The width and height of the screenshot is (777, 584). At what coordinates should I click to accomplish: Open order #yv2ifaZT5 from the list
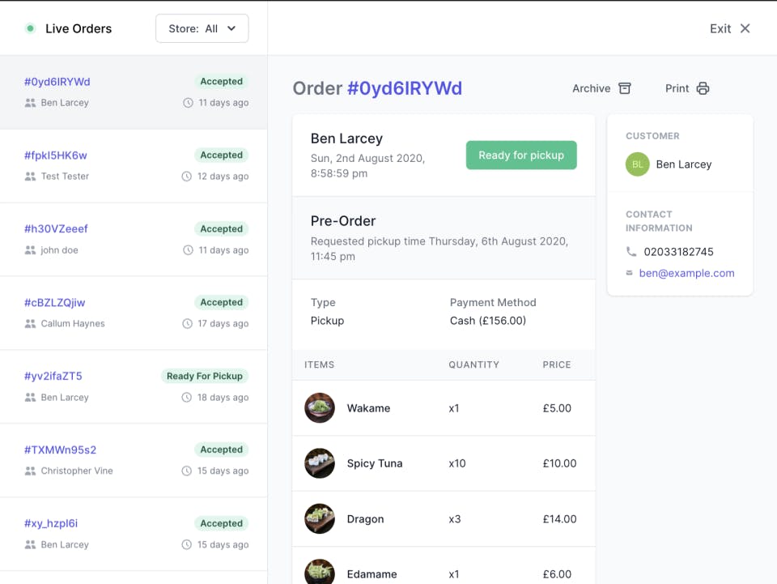[53, 376]
